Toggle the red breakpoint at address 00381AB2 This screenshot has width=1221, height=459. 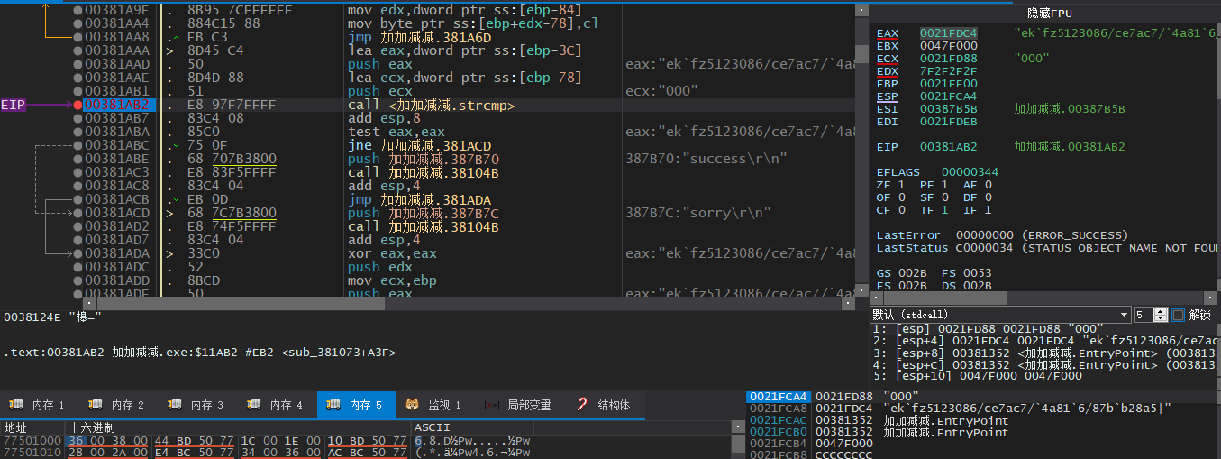pos(78,106)
